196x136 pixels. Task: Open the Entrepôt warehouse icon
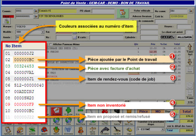(20, 130)
